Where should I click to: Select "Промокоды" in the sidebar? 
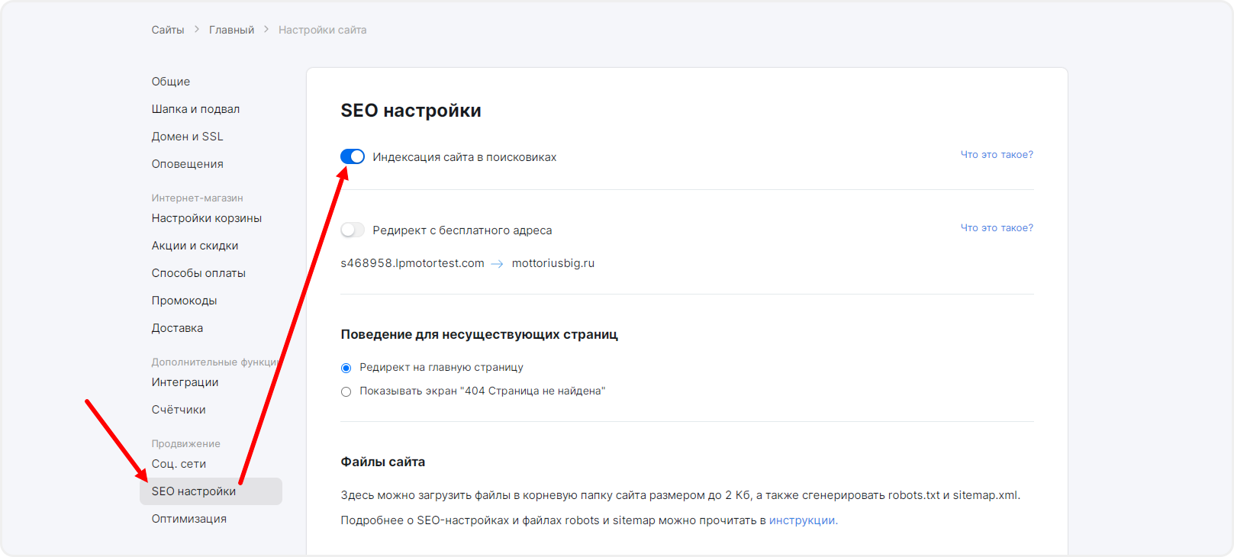pyautogui.click(x=184, y=301)
